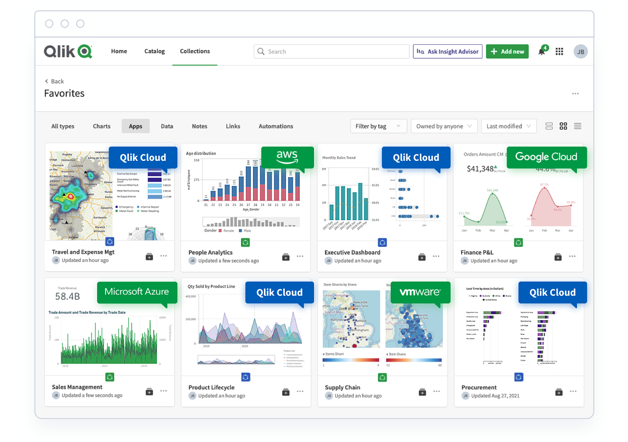Open more options for Product Lifecycle

(300, 392)
